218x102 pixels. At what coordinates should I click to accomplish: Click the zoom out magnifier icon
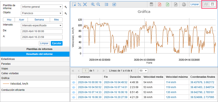98,4
